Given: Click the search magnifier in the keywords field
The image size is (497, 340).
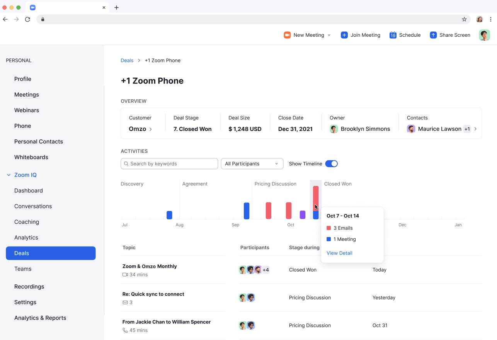Looking at the screenshot, I should [126, 163].
